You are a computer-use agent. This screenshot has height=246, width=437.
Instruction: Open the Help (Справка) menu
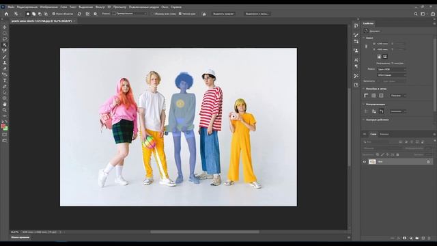coord(176,7)
